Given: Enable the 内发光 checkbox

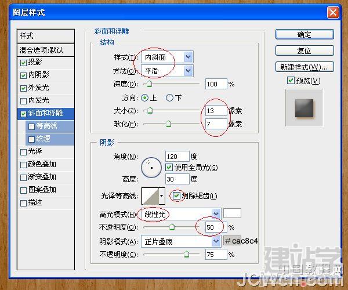Looking at the screenshot, I should [23, 101].
